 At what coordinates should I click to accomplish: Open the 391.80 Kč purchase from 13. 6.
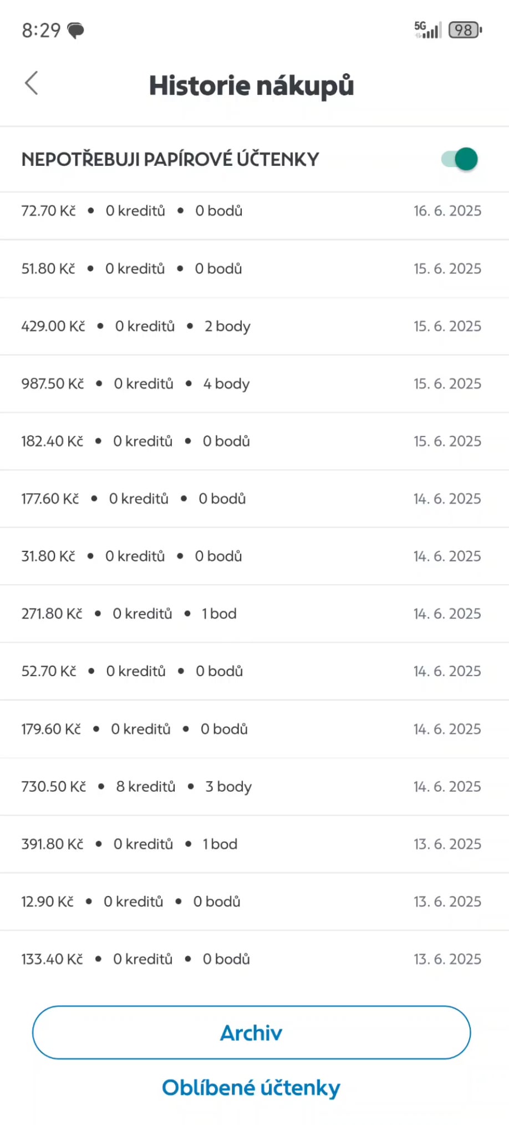(x=254, y=844)
